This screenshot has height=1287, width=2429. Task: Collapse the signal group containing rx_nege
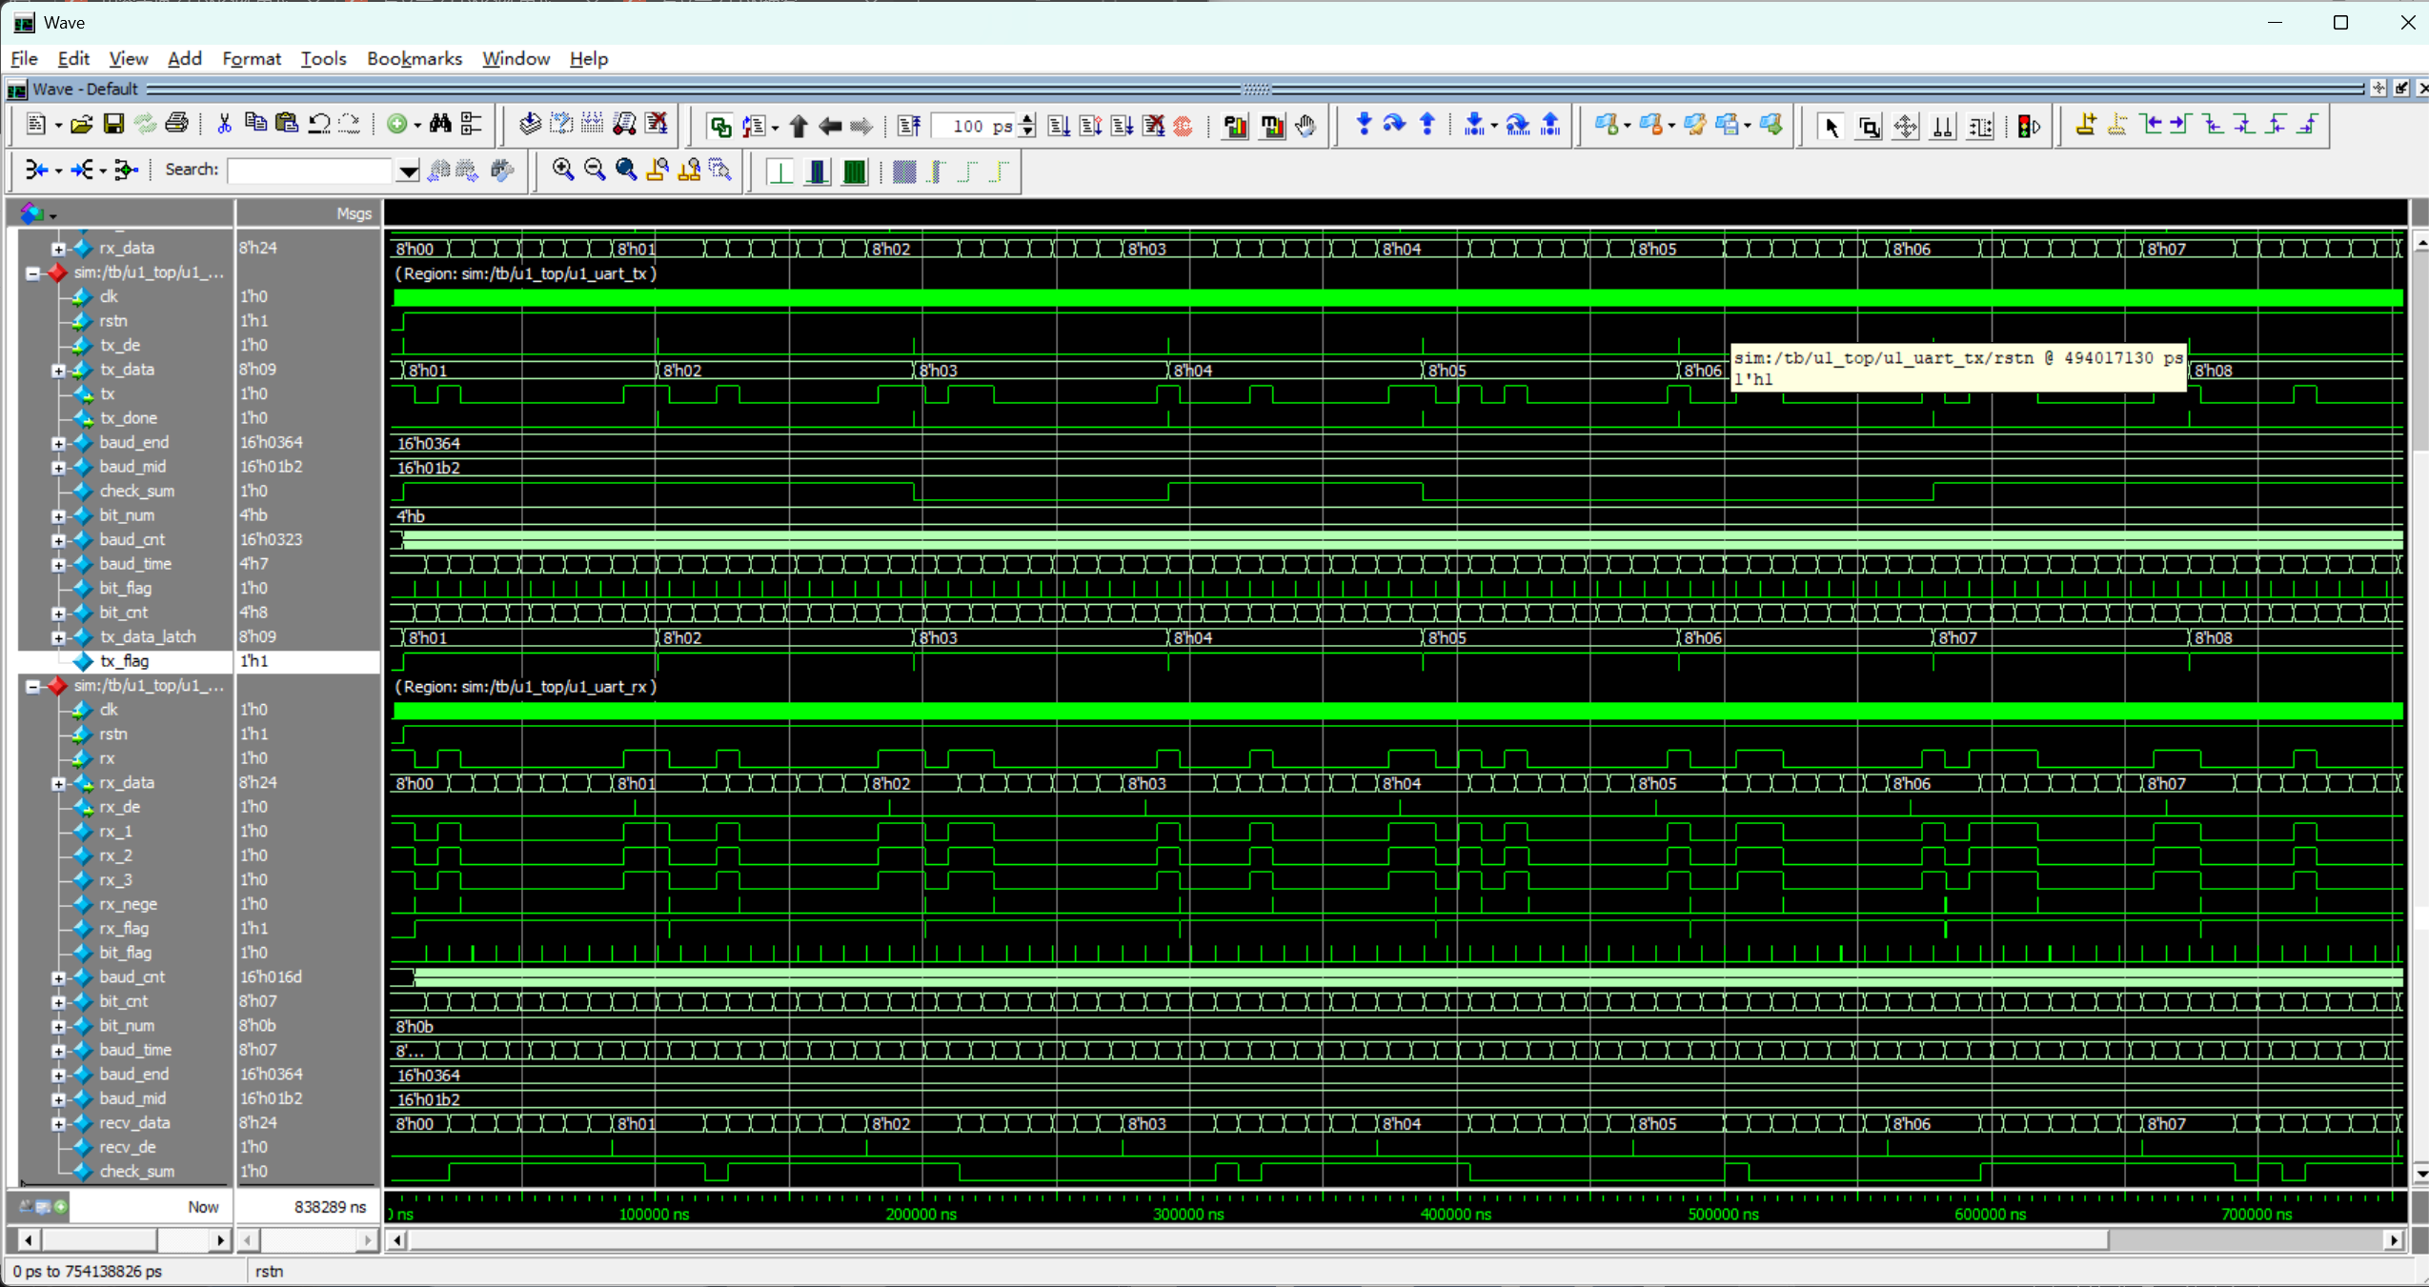32,686
